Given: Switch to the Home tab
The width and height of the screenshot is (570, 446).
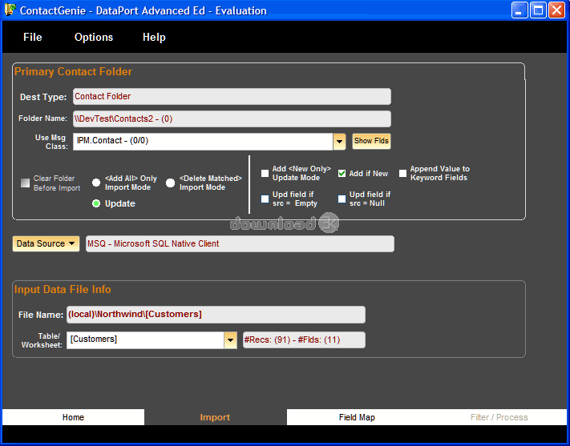Looking at the screenshot, I should pos(73,417).
